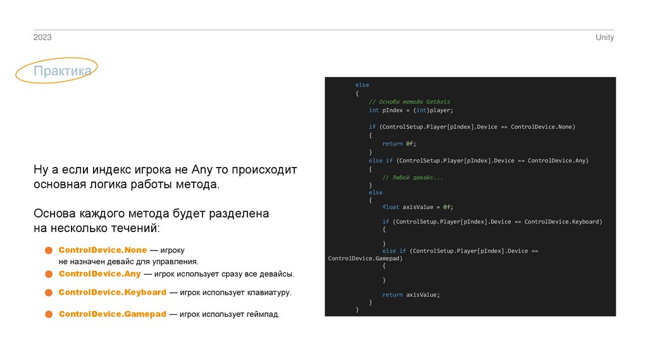Viewport: 648px width, 363px height.
Task: Click the orange bullet before ControlDevice.None
Action: (49, 250)
